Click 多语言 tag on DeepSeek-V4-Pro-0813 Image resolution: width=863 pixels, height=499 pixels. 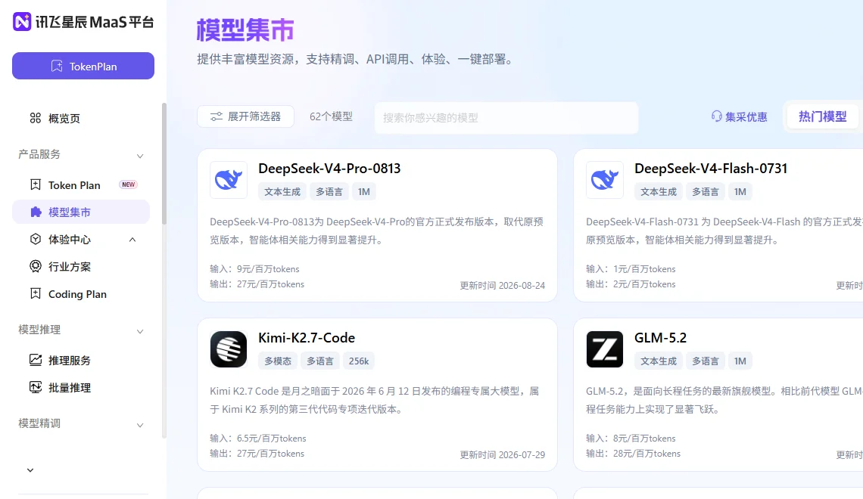click(x=329, y=192)
